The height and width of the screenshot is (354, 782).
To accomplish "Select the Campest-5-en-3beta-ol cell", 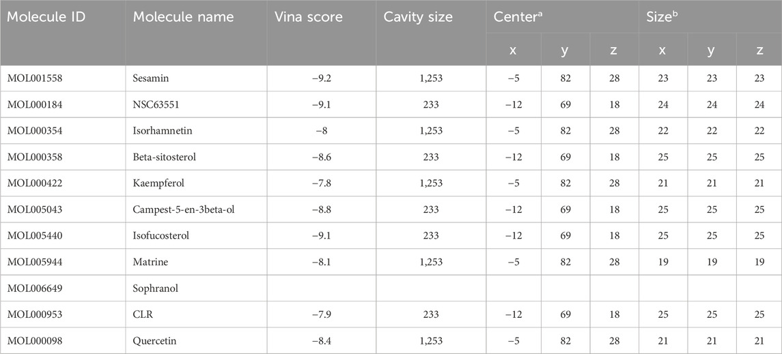I will pos(196,209).
